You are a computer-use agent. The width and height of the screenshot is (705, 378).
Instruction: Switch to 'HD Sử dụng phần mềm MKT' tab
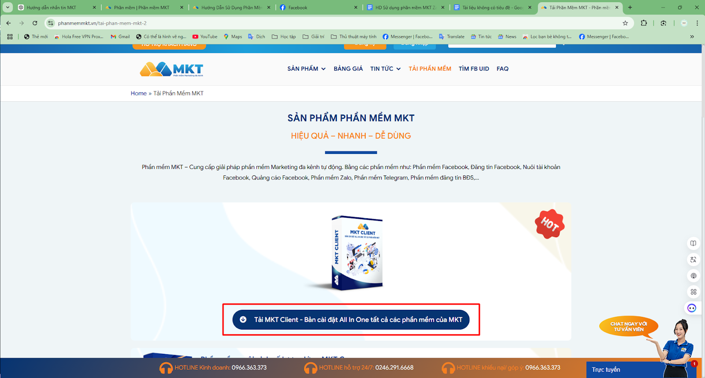tap(406, 7)
